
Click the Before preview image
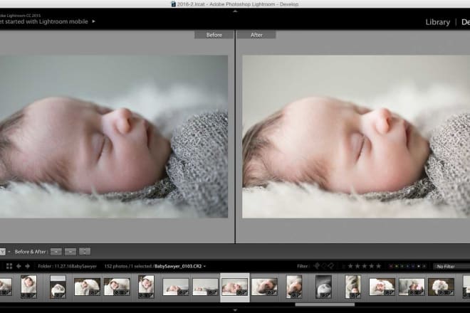(114, 137)
